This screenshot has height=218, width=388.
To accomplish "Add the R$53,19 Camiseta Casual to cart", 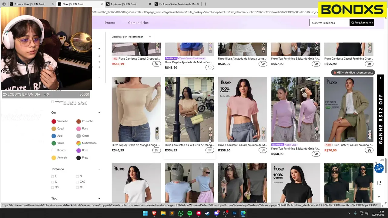I will coord(156,64).
